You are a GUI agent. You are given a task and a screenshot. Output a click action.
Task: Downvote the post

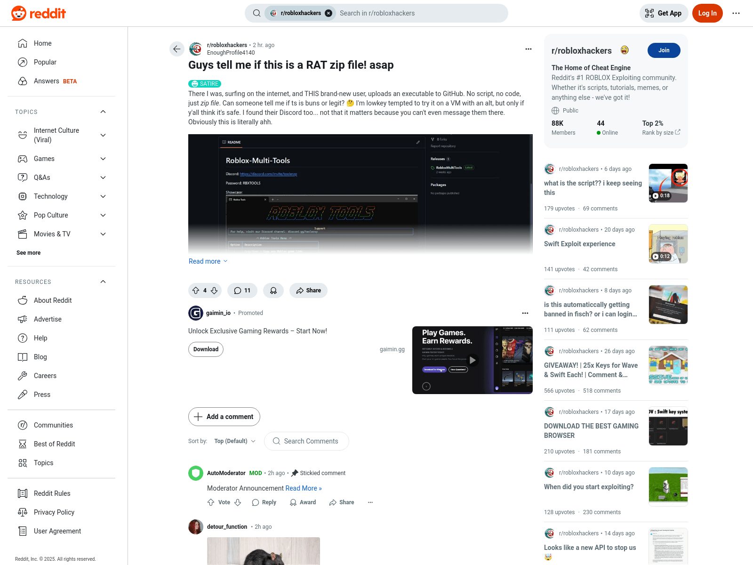point(214,291)
